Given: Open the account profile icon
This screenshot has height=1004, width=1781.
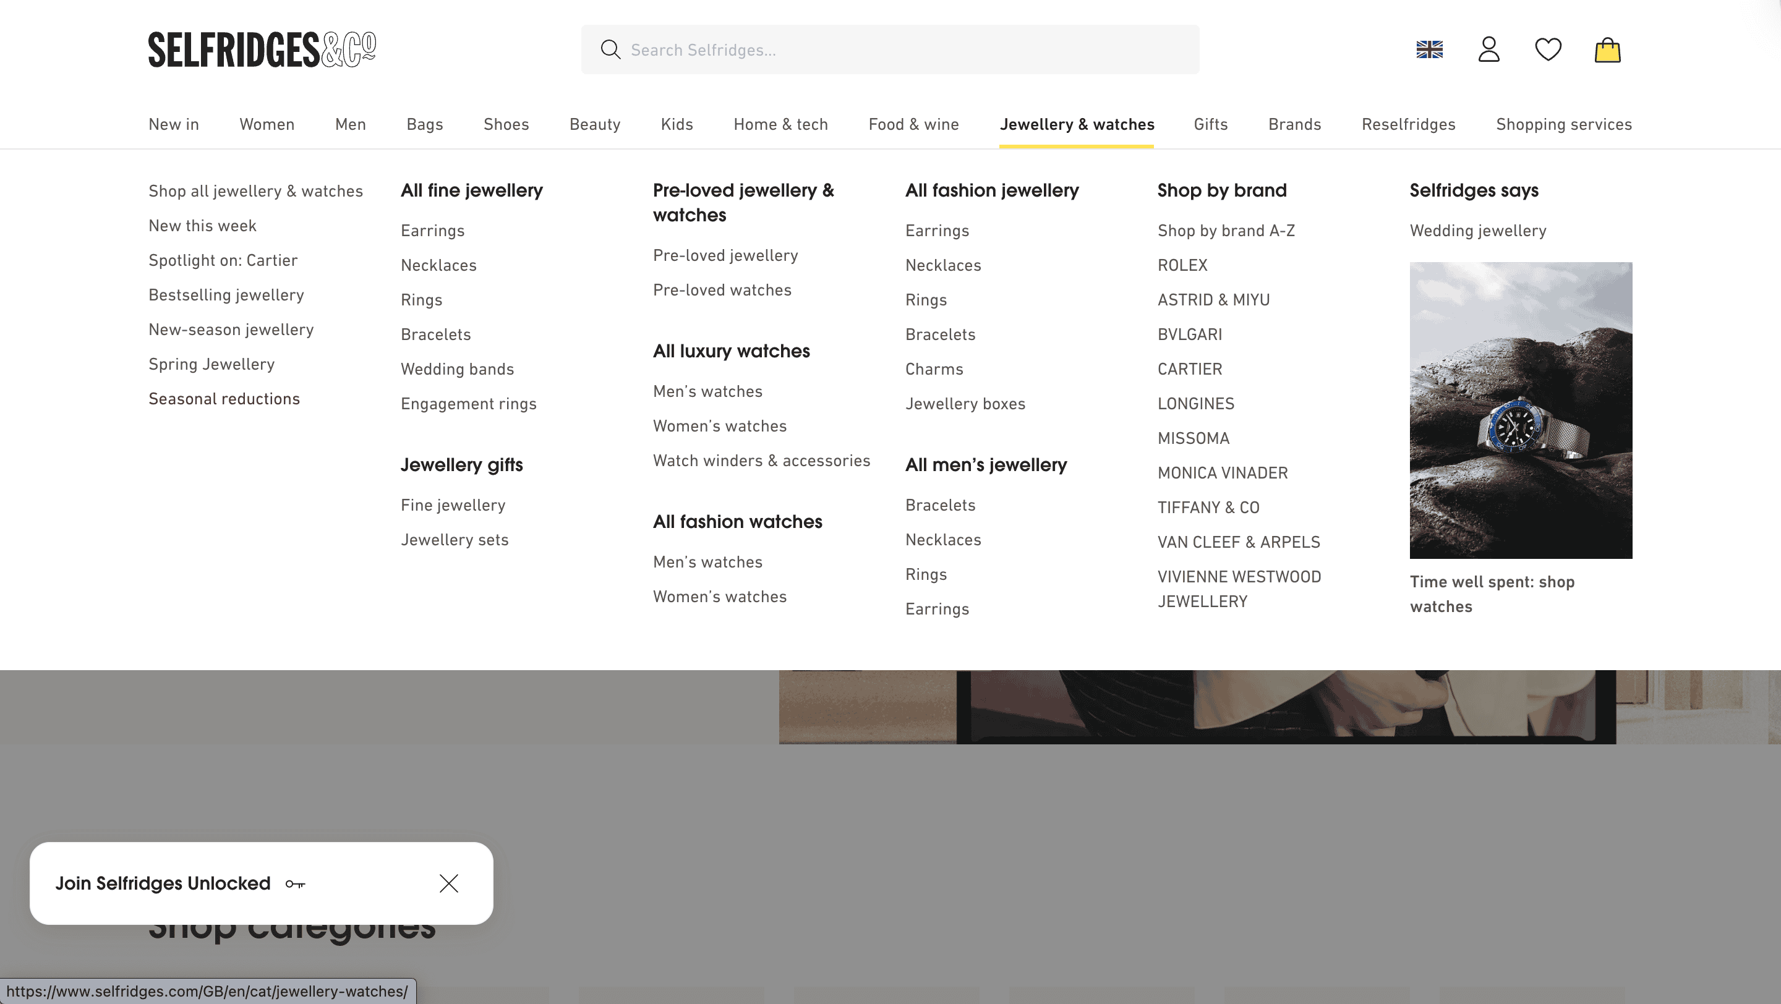Looking at the screenshot, I should tap(1488, 49).
